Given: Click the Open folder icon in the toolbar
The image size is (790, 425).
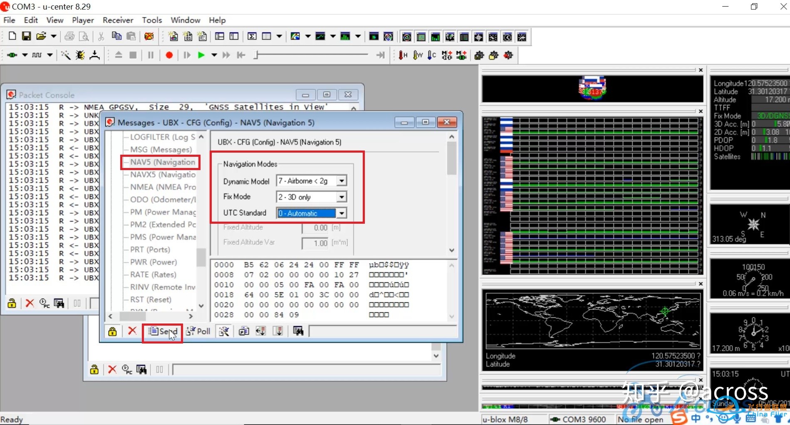Looking at the screenshot, I should pyautogui.click(x=41, y=37).
